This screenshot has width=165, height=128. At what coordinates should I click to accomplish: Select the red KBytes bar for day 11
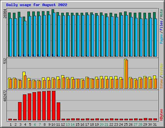click(58, 111)
